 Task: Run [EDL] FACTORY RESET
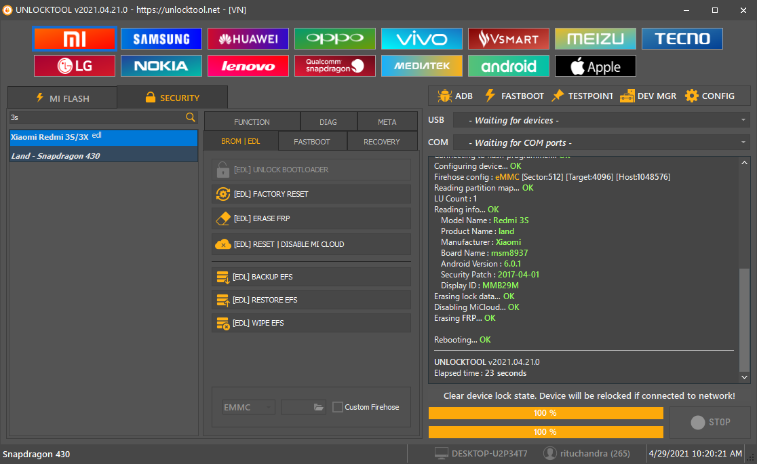(311, 194)
